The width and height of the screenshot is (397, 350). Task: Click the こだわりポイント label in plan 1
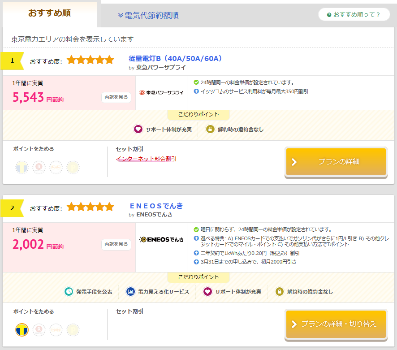coord(198,115)
